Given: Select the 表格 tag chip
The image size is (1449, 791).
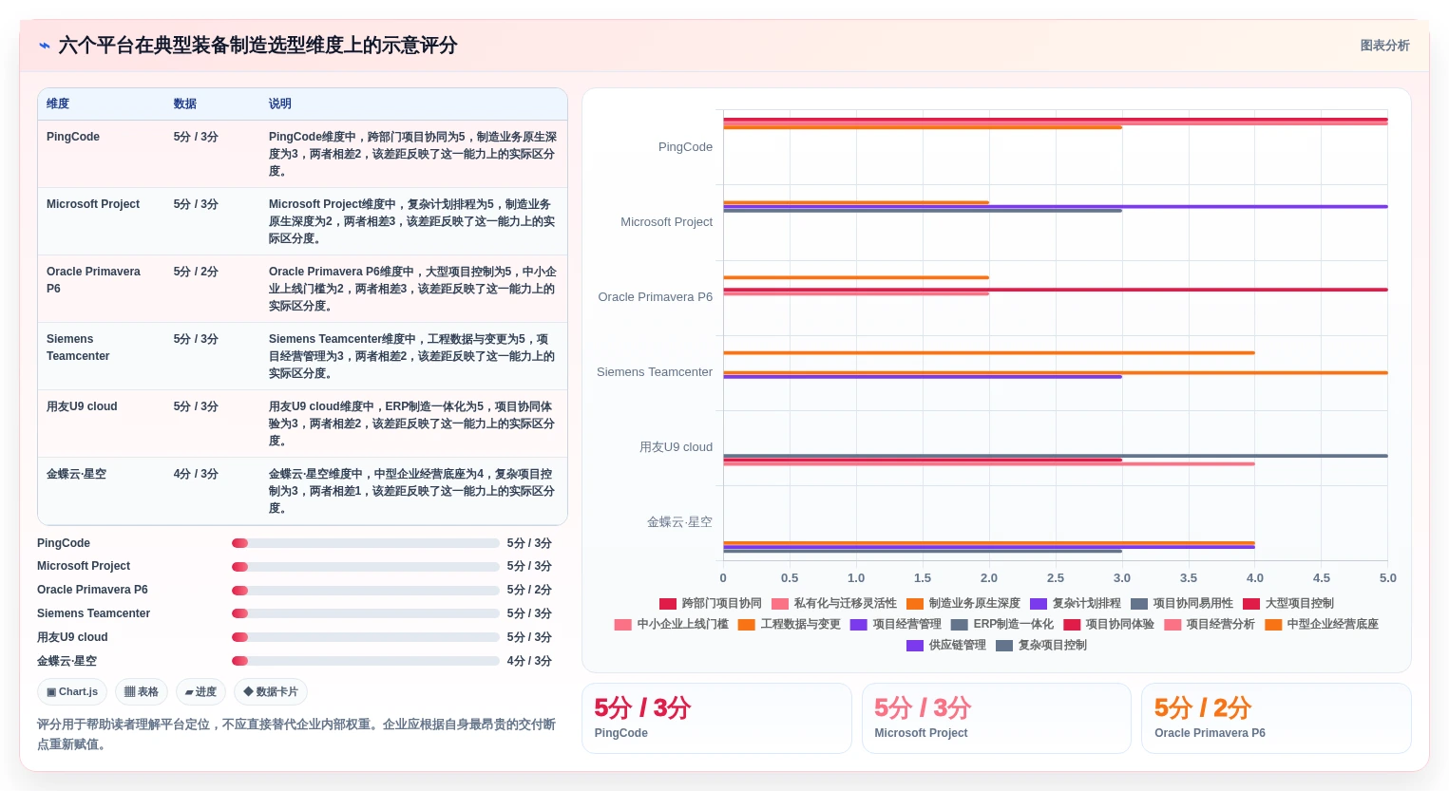Looking at the screenshot, I should coord(142,692).
